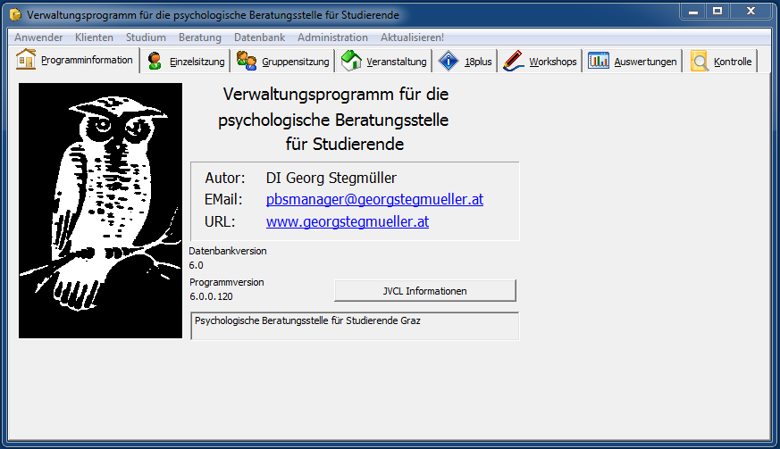Screen dimensions: 780x449
Task: Open the Beratung menu
Action: tap(200, 37)
